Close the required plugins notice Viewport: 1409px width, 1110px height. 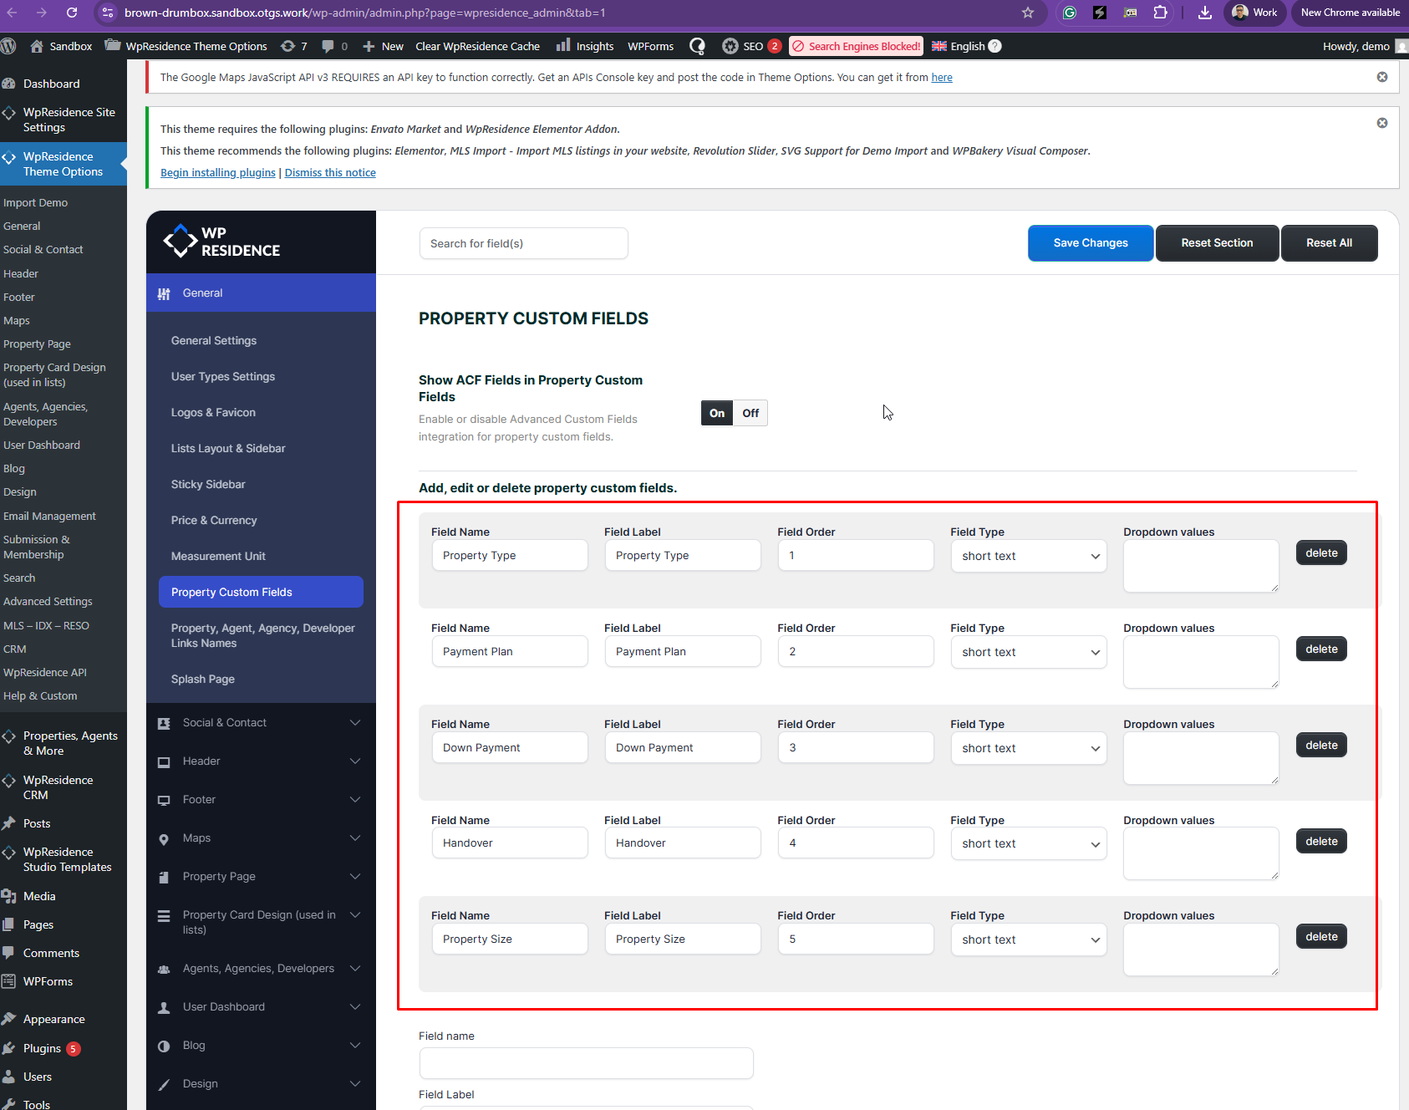click(x=1382, y=123)
